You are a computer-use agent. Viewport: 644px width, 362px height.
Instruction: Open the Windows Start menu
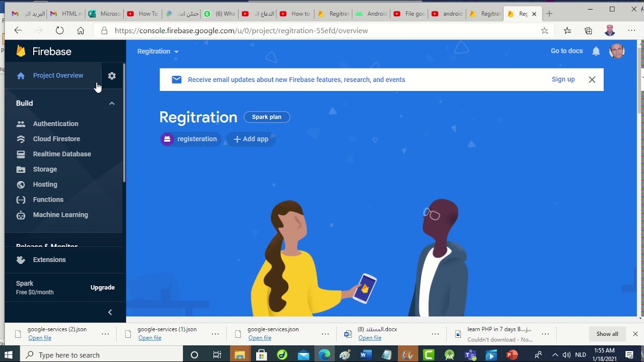tap(9, 355)
